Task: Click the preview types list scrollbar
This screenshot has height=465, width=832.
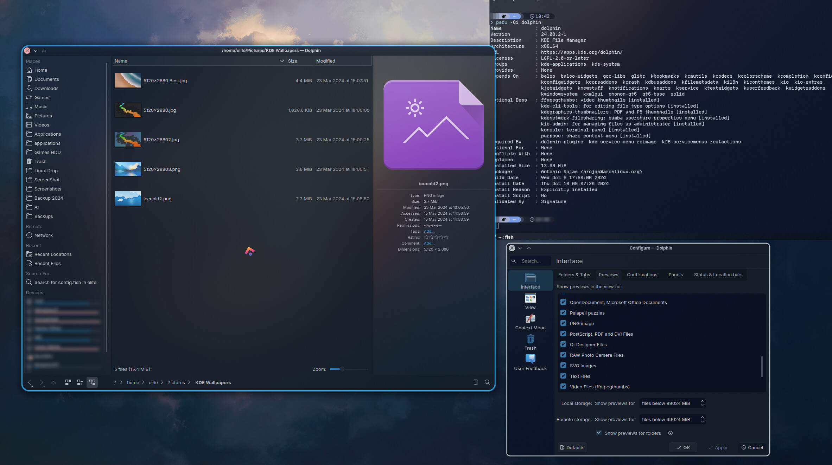Action: (762, 367)
